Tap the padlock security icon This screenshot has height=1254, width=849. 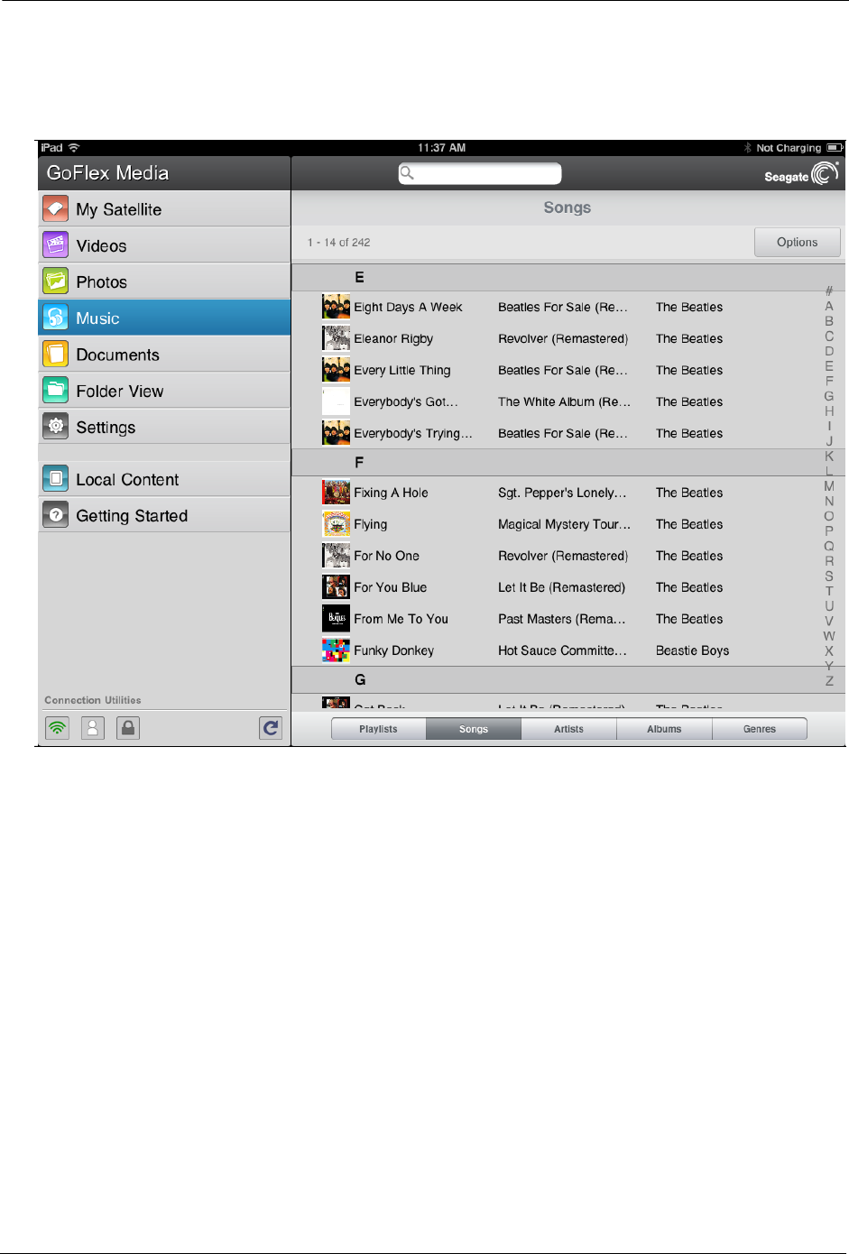(x=129, y=728)
